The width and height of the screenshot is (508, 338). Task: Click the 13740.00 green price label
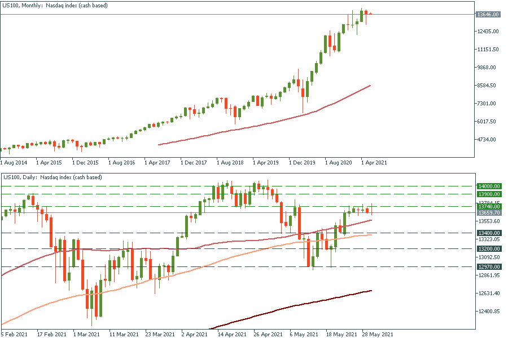tap(489, 207)
